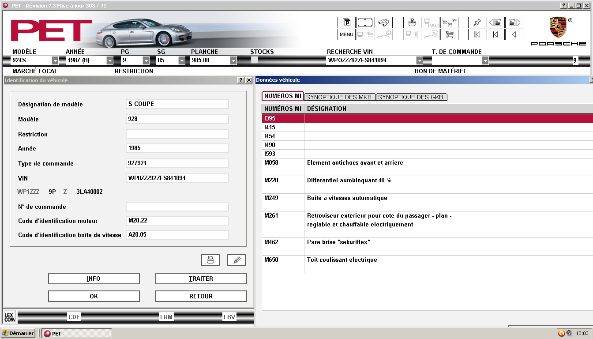Viewport: 593px width, 339px height.
Task: Expand the T. DE COMMANDE dropdown
Action: 485,60
